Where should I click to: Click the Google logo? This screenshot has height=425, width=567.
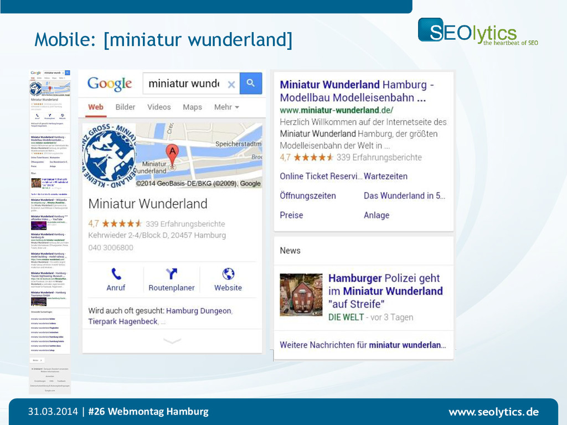coord(110,84)
